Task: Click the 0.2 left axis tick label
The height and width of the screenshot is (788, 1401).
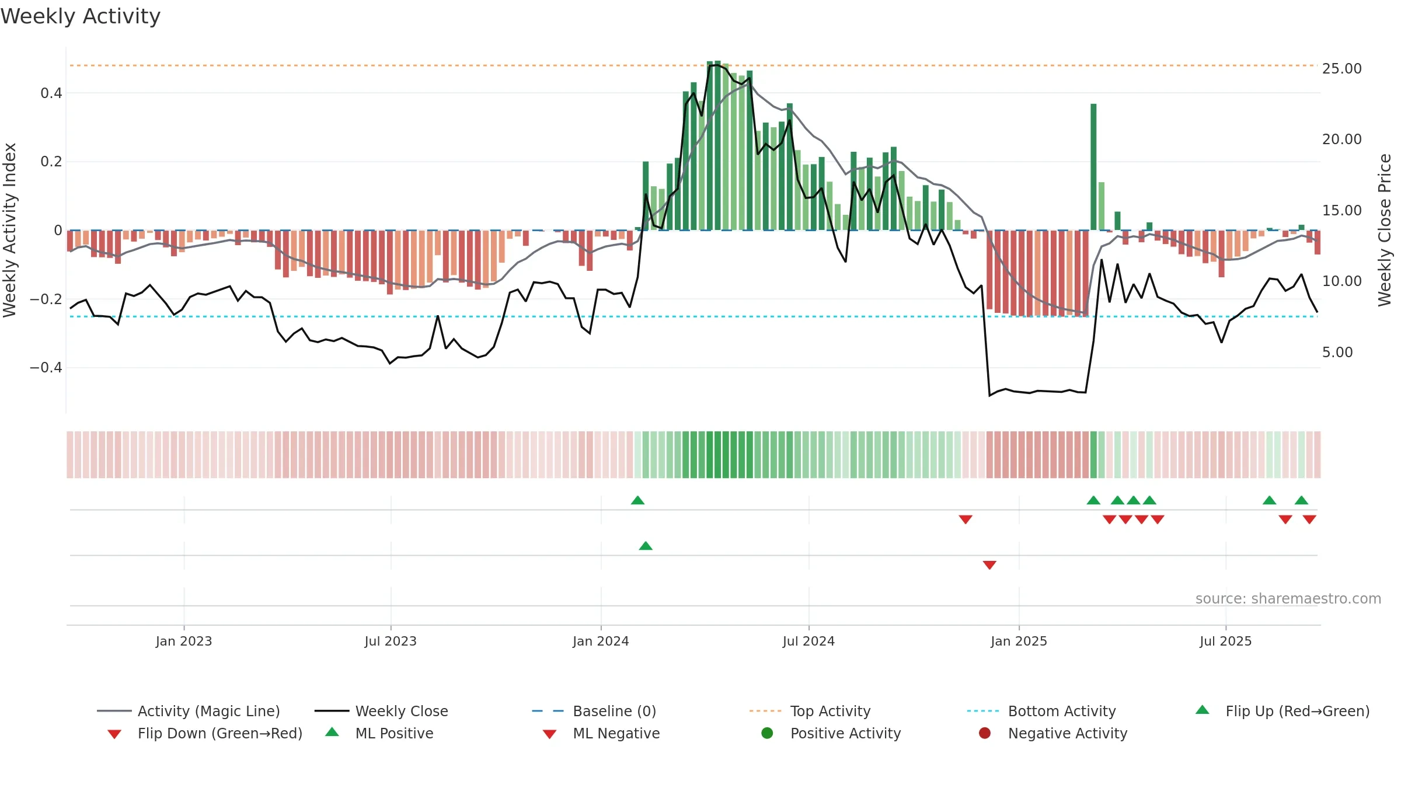Action: click(51, 162)
